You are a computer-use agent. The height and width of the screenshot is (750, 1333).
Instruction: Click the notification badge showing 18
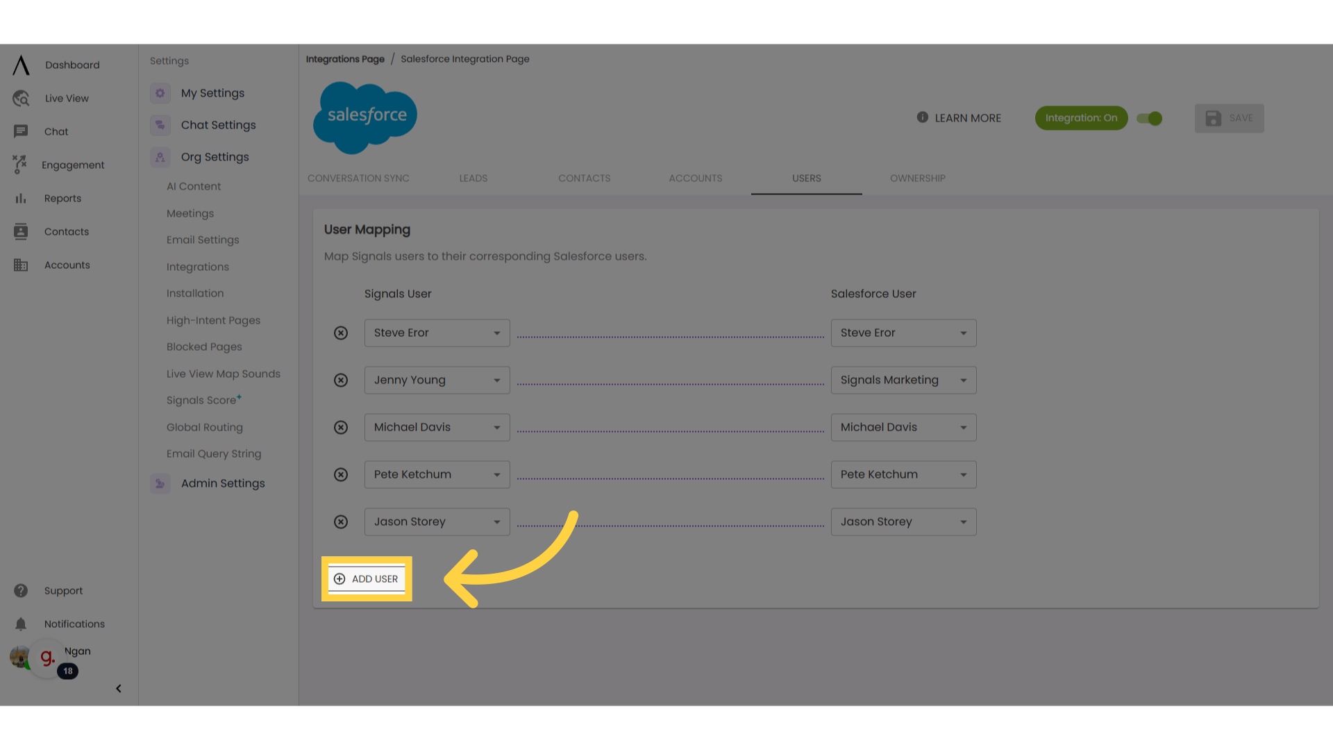coord(68,672)
